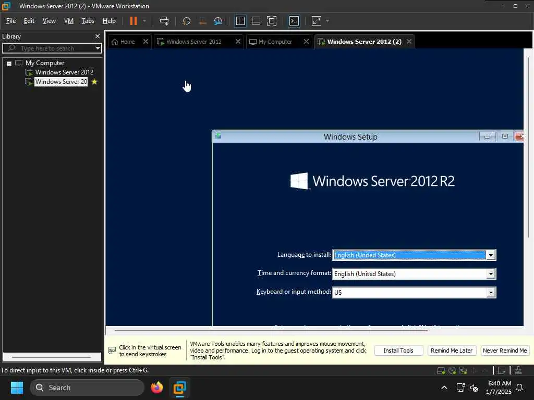Select My Computer in the library tree
Image resolution: width=534 pixels, height=400 pixels.
pyautogui.click(x=45, y=63)
